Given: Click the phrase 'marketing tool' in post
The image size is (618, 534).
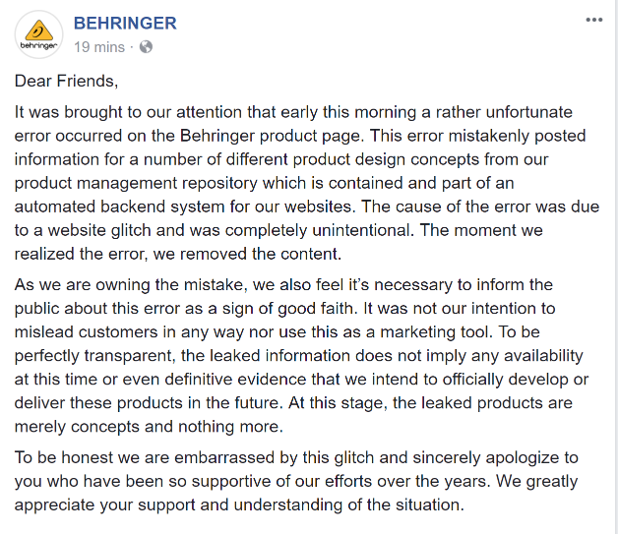Looking at the screenshot, I should (436, 332).
